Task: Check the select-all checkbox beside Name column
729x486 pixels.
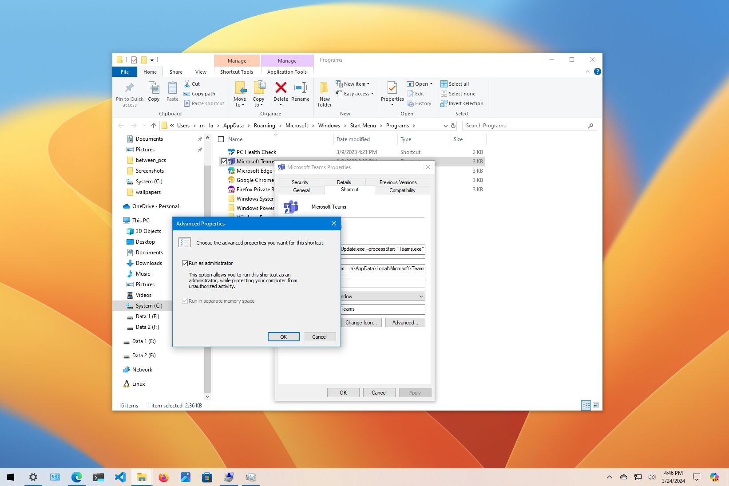Action: [221, 139]
